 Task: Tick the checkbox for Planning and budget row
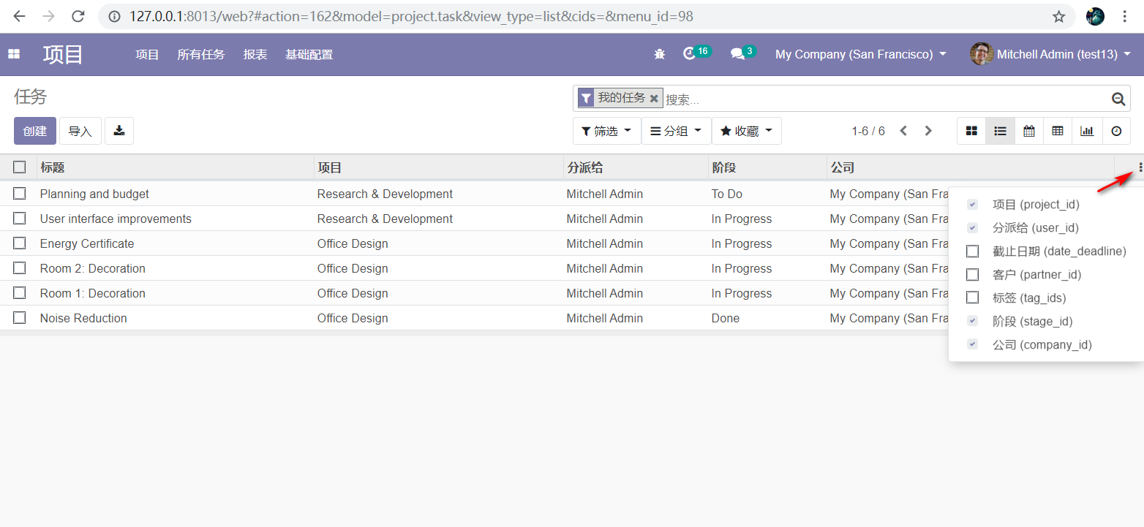click(20, 194)
